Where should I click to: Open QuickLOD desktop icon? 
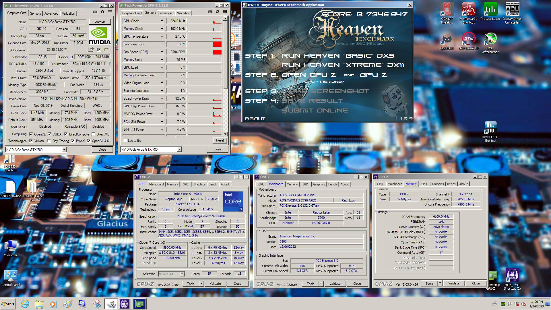pos(447,41)
